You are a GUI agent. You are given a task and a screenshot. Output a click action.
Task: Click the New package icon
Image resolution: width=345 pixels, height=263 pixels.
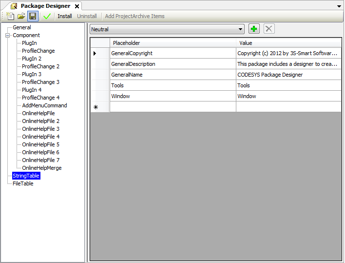pos(11,16)
